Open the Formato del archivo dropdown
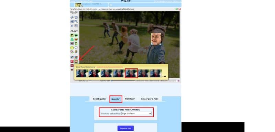Image resolution: width=275 pixels, height=132 pixels. coord(136,113)
